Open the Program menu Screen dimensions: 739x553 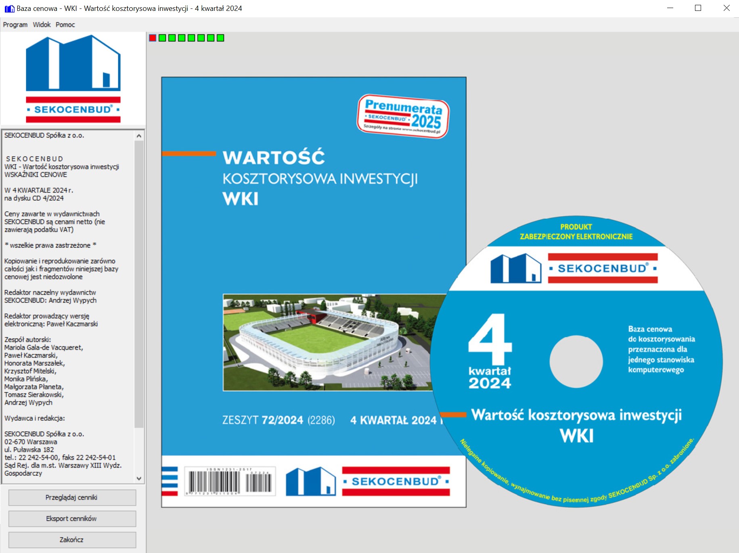point(15,25)
